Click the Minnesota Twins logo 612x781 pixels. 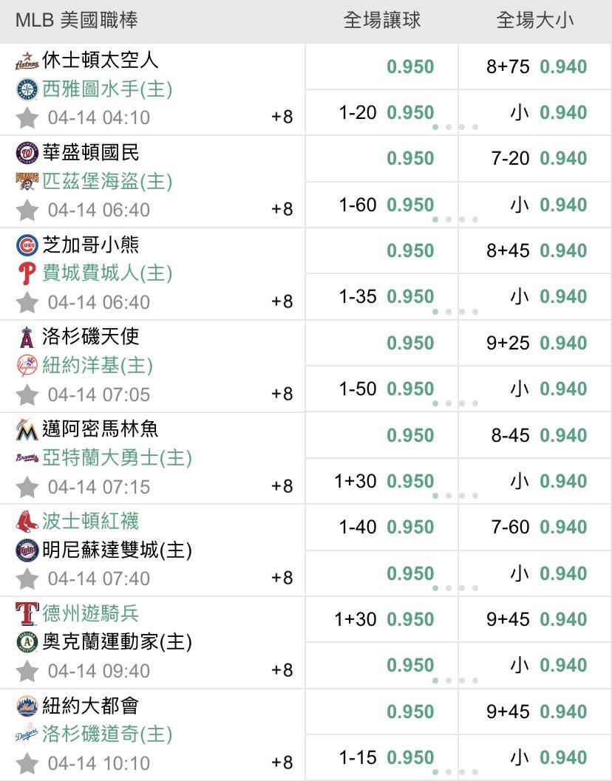click(x=27, y=550)
